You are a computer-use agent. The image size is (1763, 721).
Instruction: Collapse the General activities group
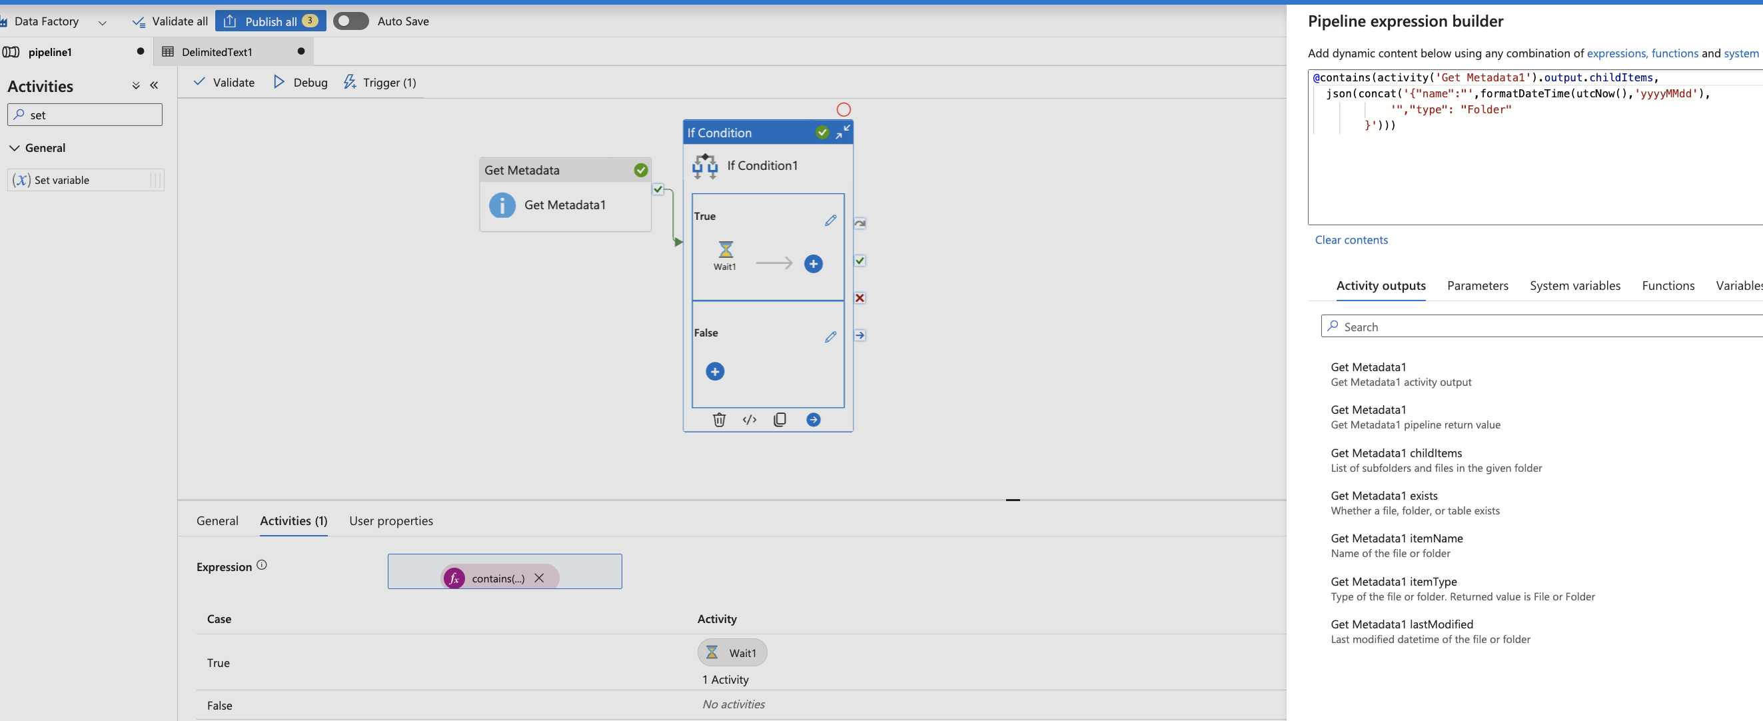15,148
